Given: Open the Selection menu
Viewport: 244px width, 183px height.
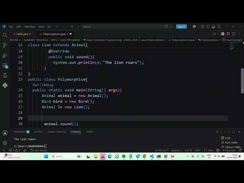Looking at the screenshot, I should pyautogui.click(x=30, y=27).
